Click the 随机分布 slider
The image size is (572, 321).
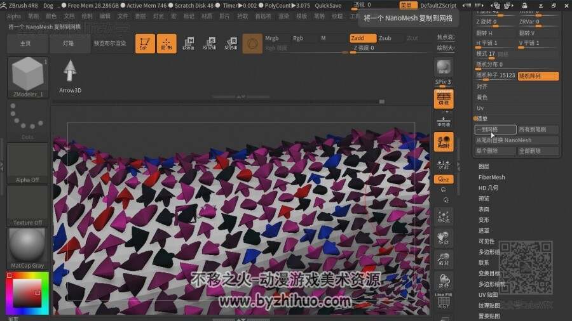click(x=517, y=65)
